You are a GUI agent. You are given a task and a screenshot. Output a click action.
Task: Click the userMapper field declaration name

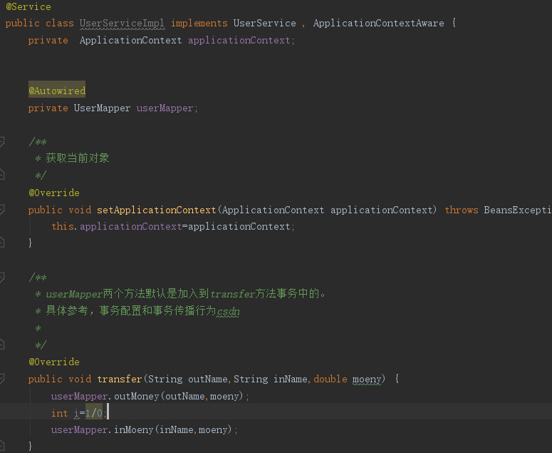(x=165, y=108)
